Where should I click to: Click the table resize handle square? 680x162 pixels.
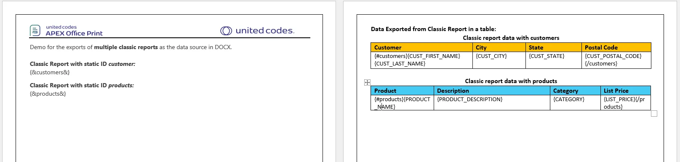click(654, 113)
